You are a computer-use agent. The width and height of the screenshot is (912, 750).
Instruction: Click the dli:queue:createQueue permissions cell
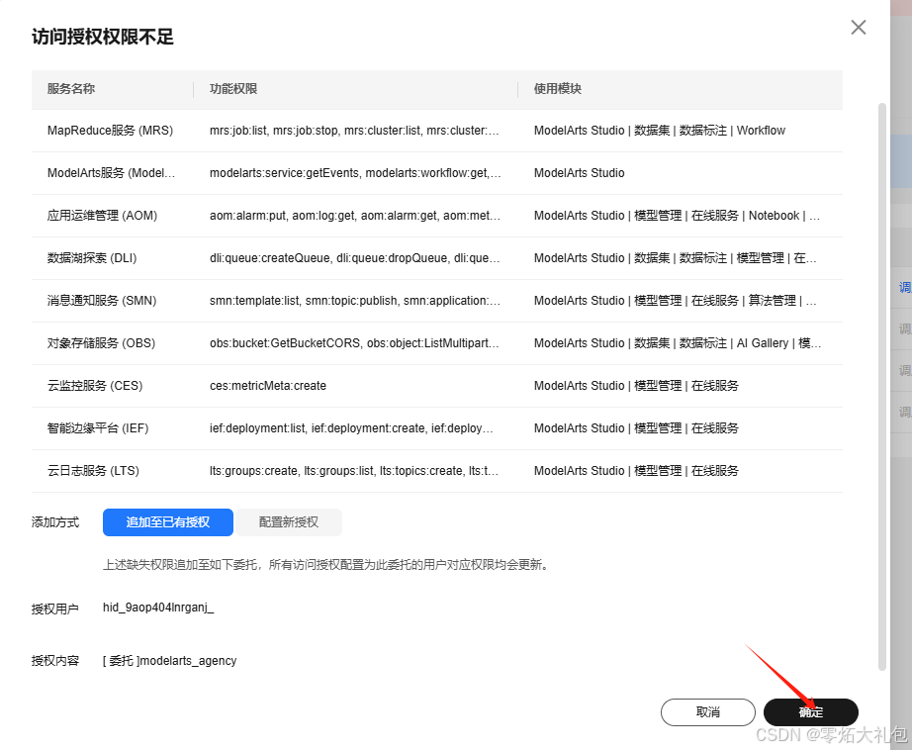point(355,258)
